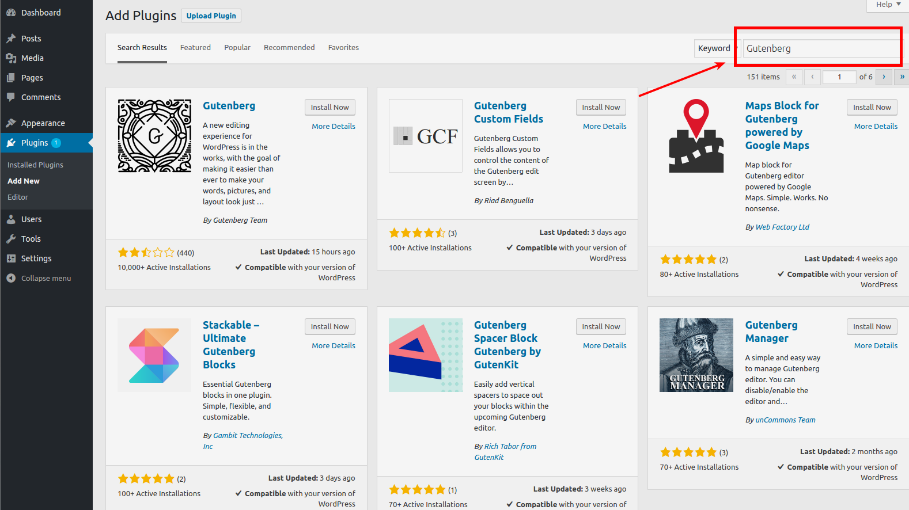
Task: Click the Gutenberg plugin star rating
Action: coord(146,253)
